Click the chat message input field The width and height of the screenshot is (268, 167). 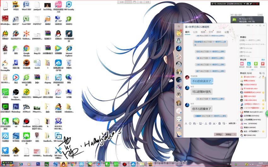211,129
